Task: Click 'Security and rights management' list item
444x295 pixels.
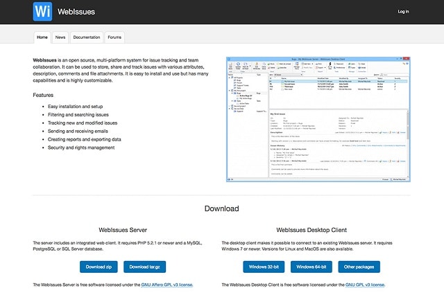Action: (x=81, y=147)
